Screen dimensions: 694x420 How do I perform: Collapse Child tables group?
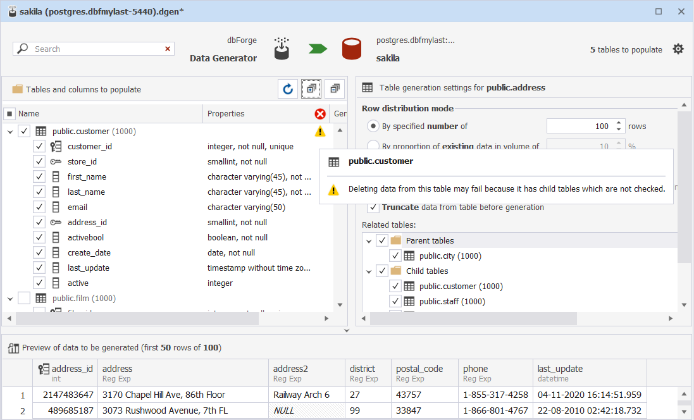[x=369, y=271]
